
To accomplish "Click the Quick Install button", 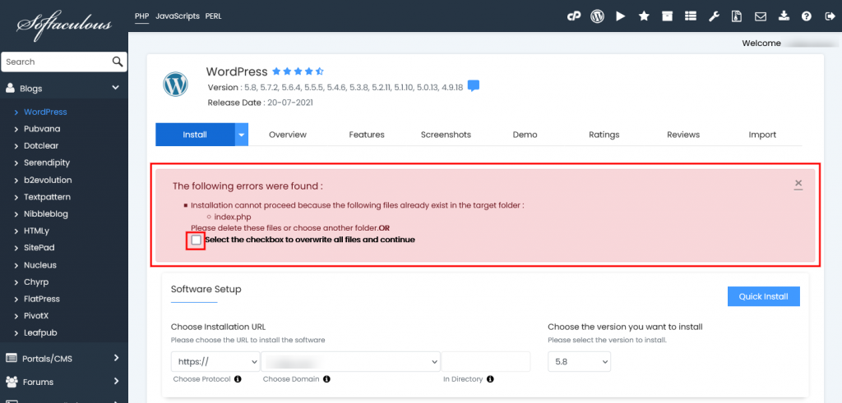I will coord(764,296).
